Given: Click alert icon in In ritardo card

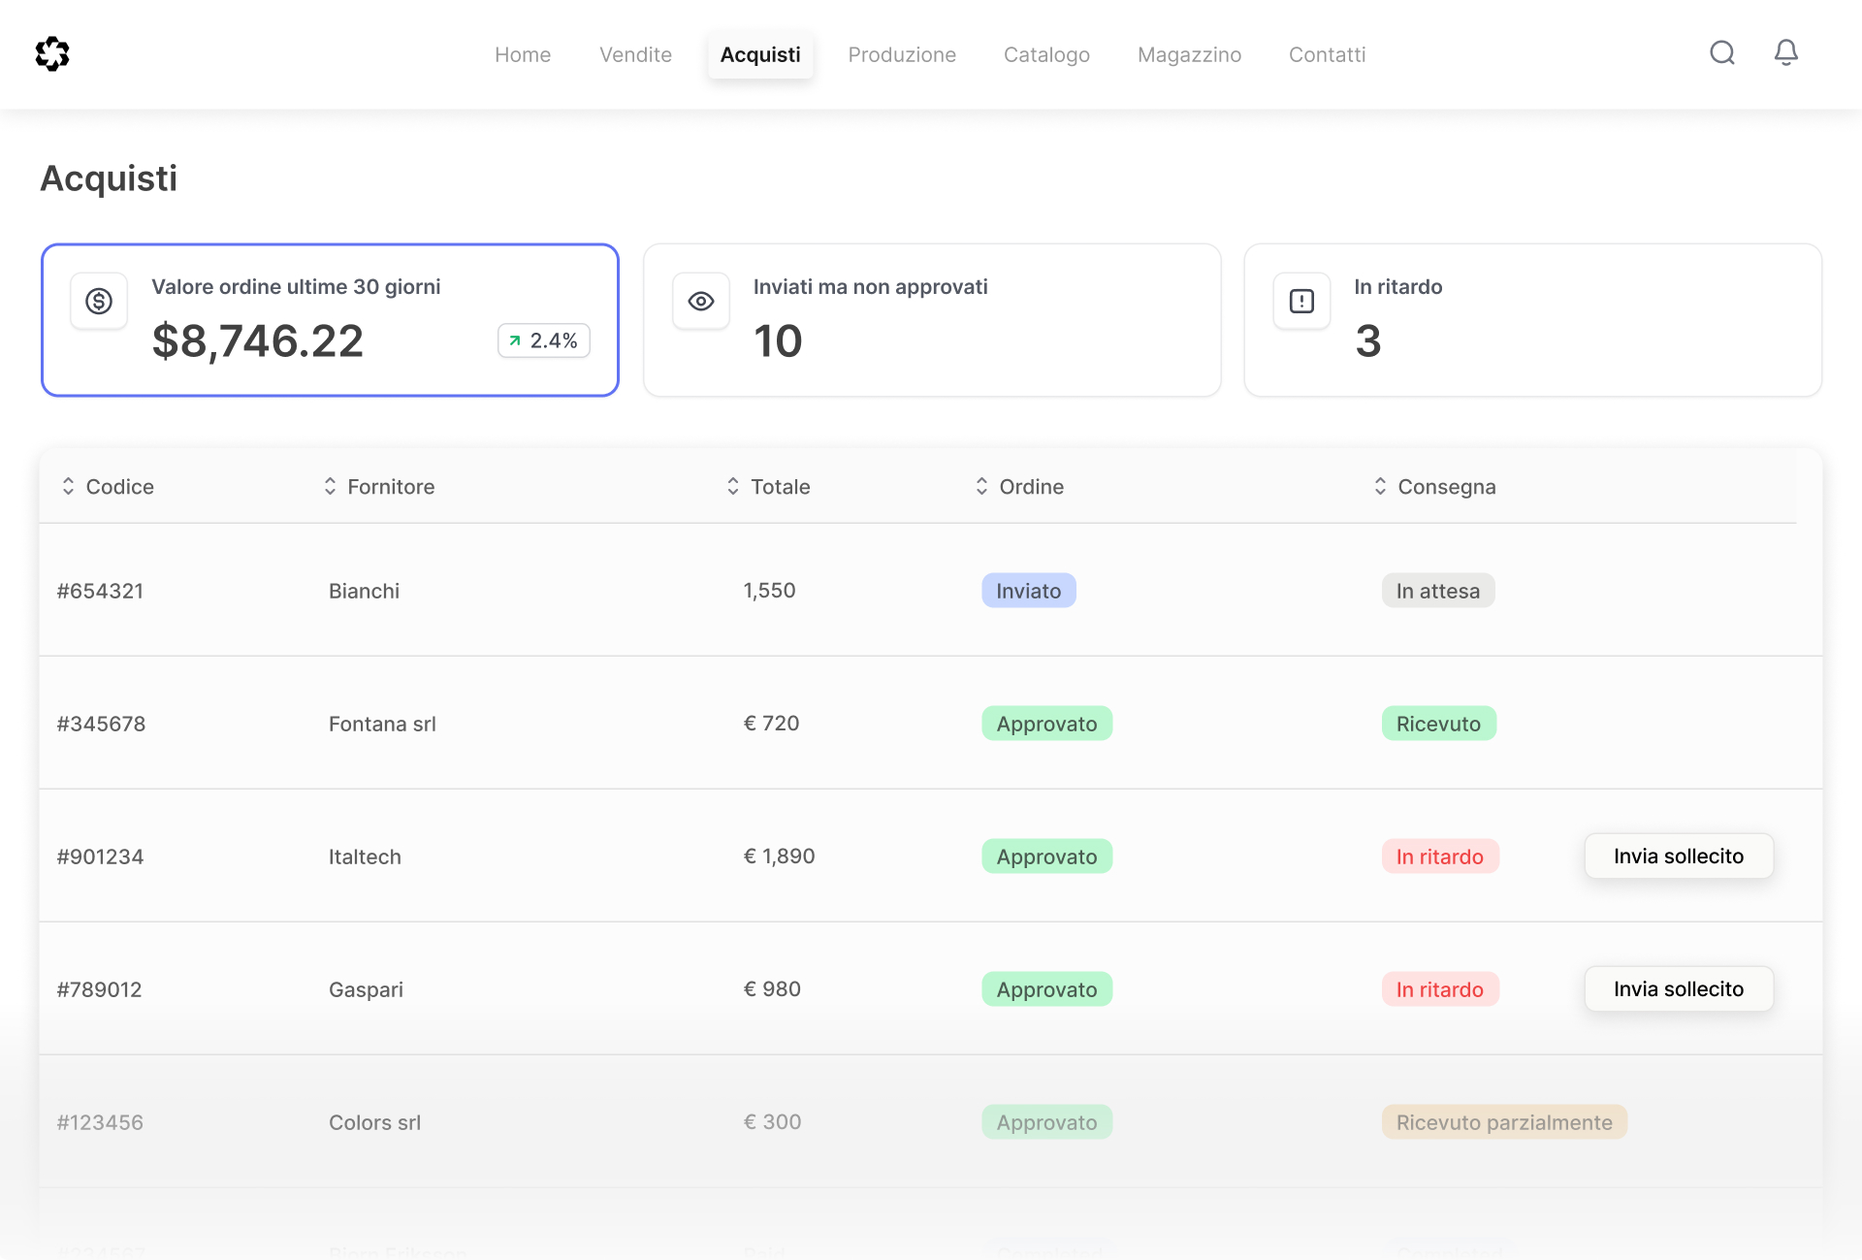Looking at the screenshot, I should coord(1301,302).
